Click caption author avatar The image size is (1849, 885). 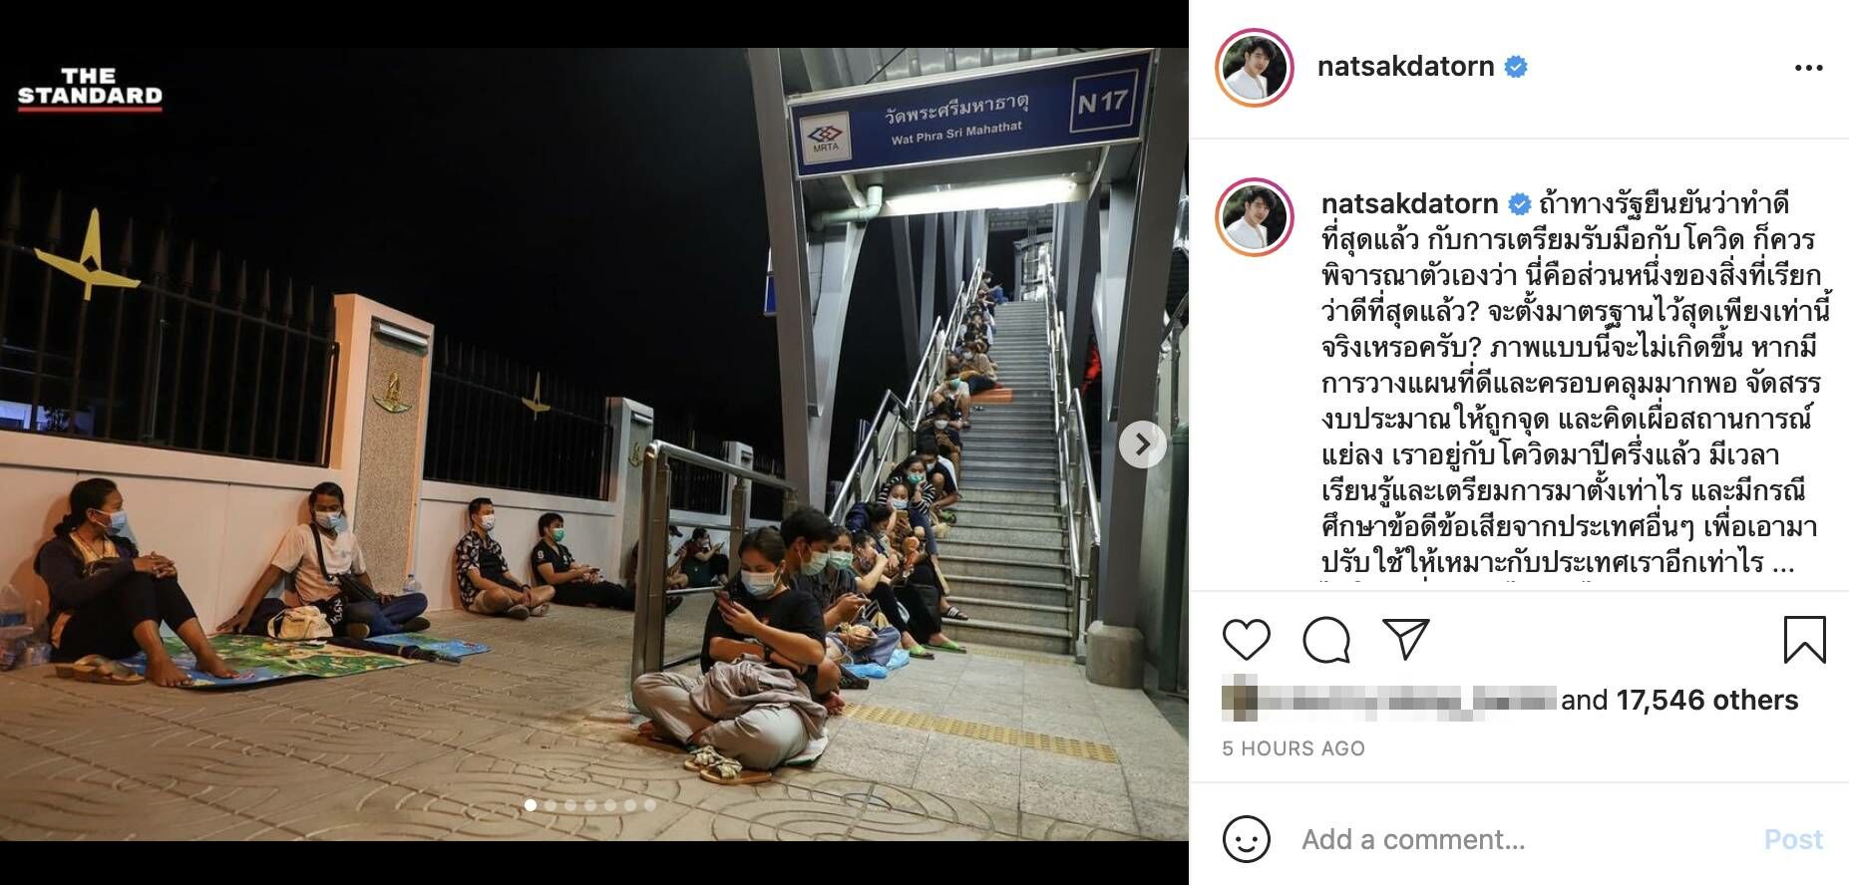coord(1254,217)
